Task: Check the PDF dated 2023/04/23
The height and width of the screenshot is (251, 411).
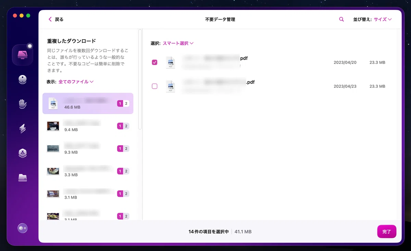Action: pos(154,86)
